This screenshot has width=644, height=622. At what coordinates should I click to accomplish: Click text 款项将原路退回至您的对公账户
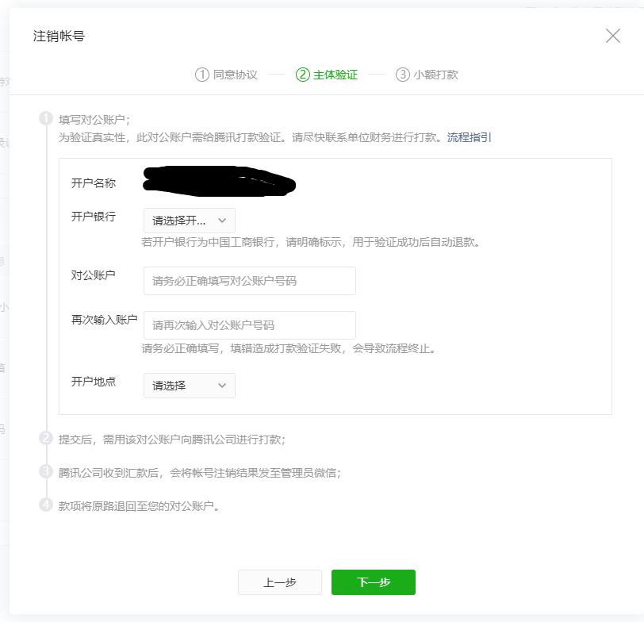point(139,506)
